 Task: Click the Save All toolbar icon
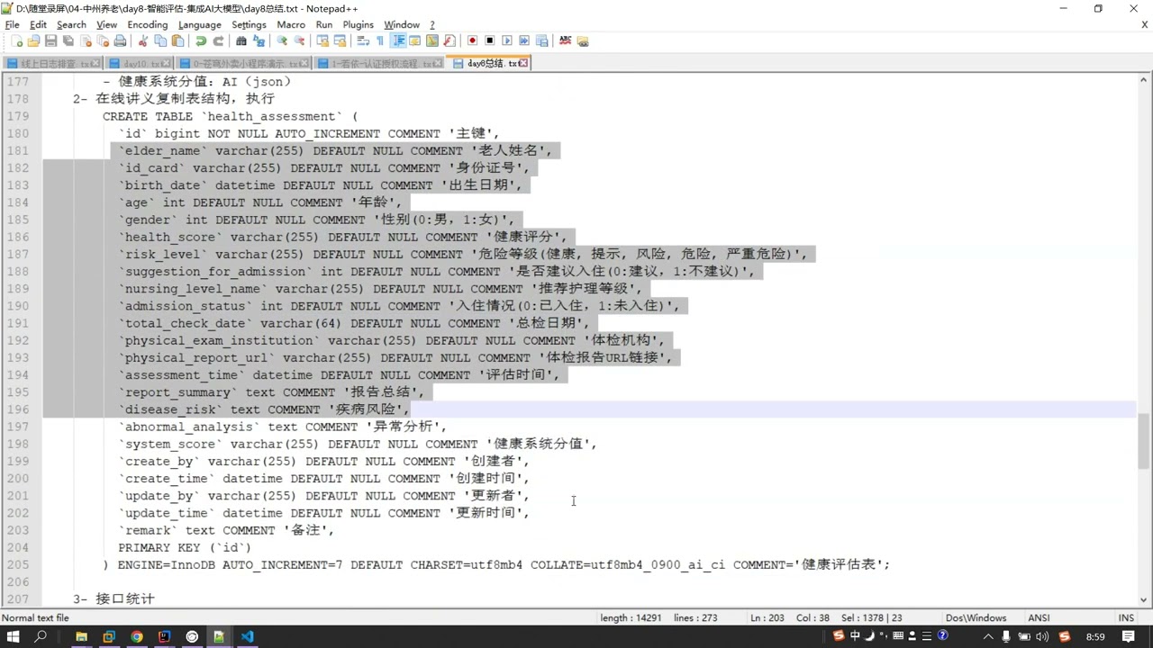click(68, 41)
